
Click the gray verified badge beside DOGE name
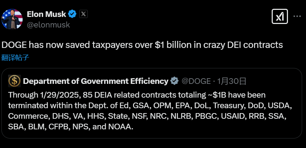pyautogui.click(x=174, y=81)
